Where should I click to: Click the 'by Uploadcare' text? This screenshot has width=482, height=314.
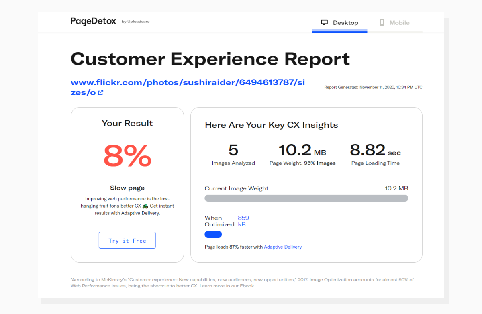click(135, 22)
